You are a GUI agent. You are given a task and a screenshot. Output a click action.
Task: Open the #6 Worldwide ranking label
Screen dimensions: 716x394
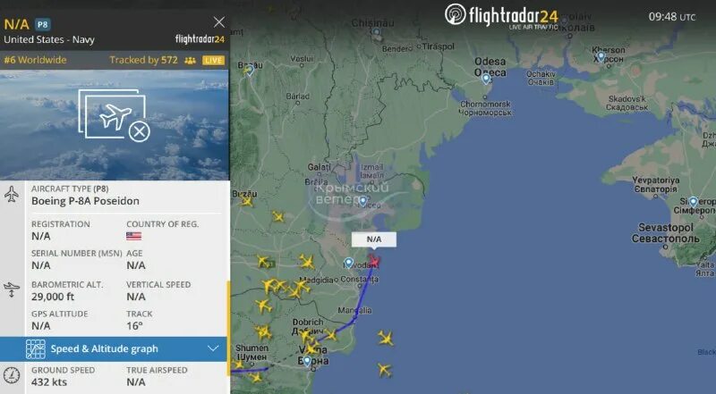tap(35, 60)
